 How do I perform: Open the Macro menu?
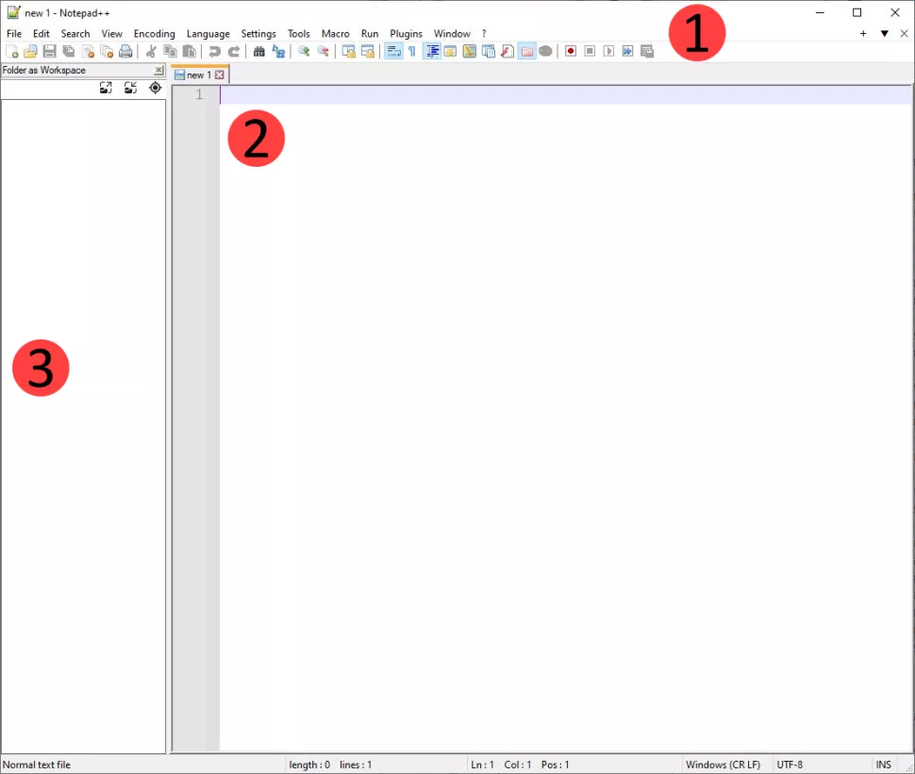coord(335,34)
